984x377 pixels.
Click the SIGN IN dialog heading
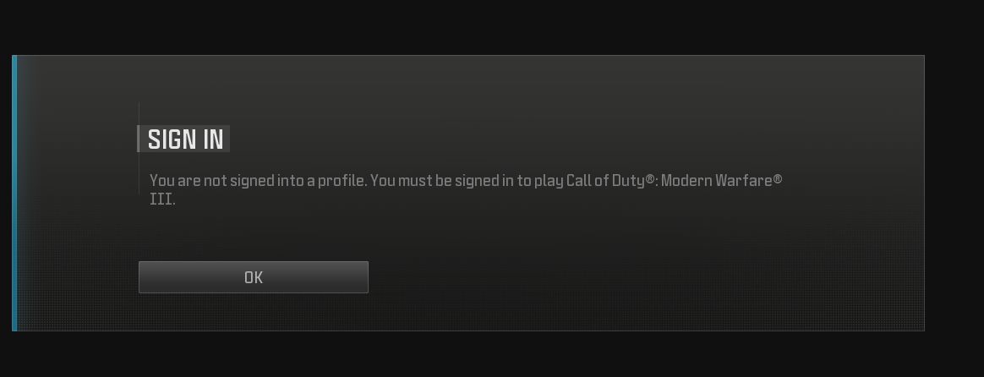tap(185, 139)
